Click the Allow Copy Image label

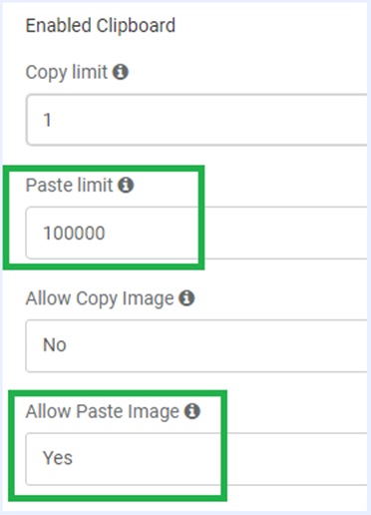pyautogui.click(x=100, y=298)
